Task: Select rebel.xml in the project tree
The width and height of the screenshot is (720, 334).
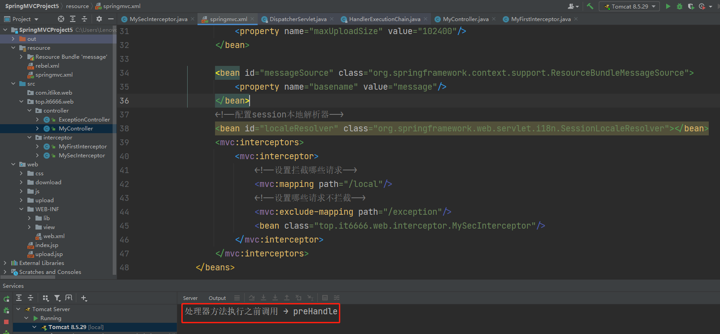Action: tap(47, 66)
